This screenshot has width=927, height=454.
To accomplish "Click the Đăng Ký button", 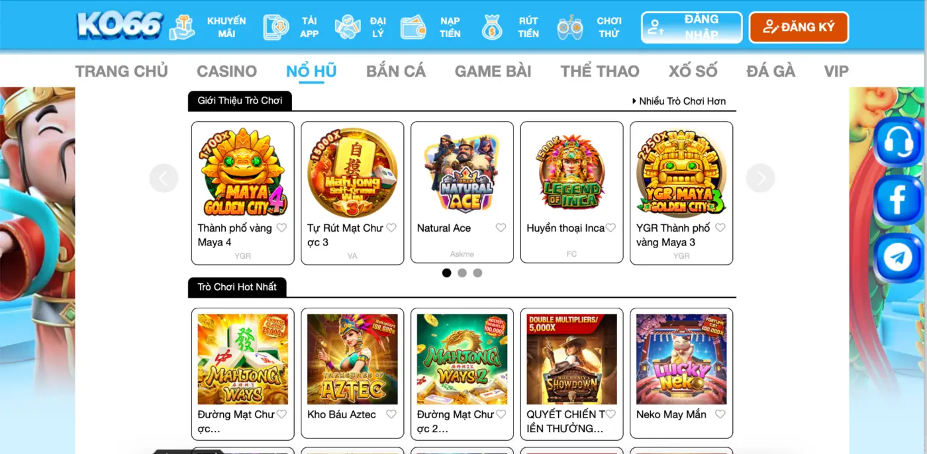I will click(x=799, y=27).
